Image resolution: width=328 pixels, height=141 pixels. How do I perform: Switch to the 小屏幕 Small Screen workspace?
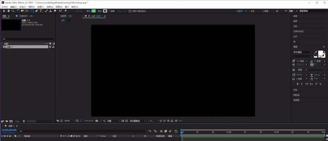(x=265, y=11)
